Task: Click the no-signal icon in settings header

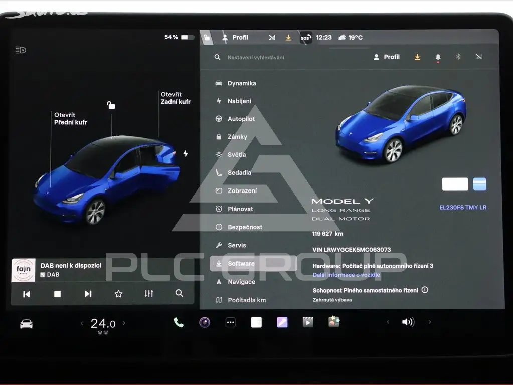Action: tap(478, 57)
